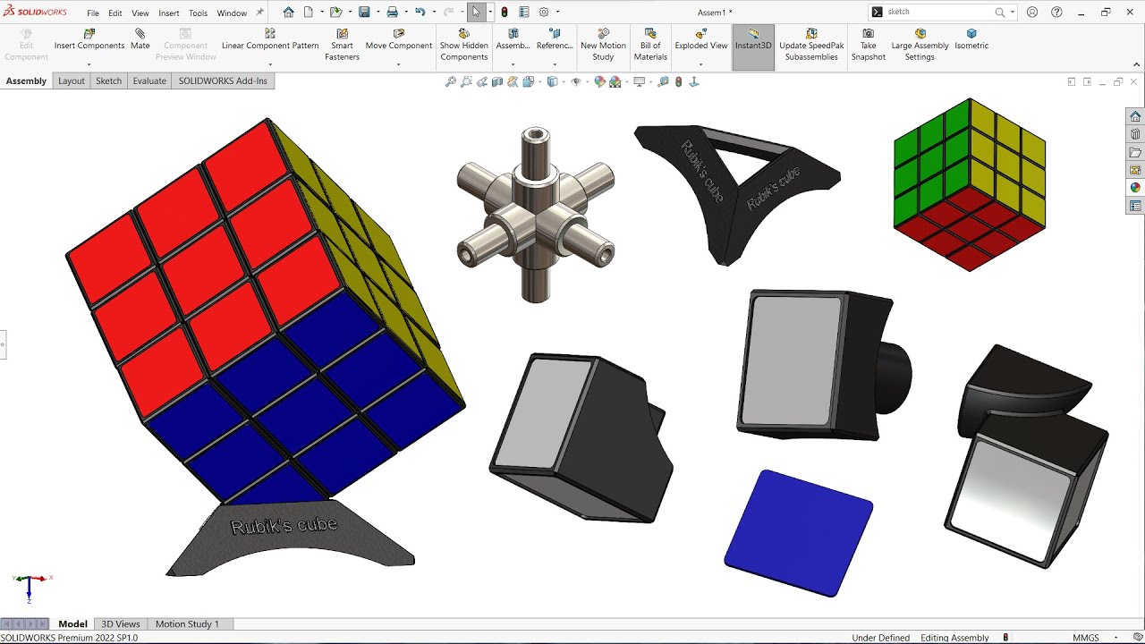This screenshot has width=1145, height=644.
Task: Click Update SpeedPak Subassemblies
Action: coord(811,45)
